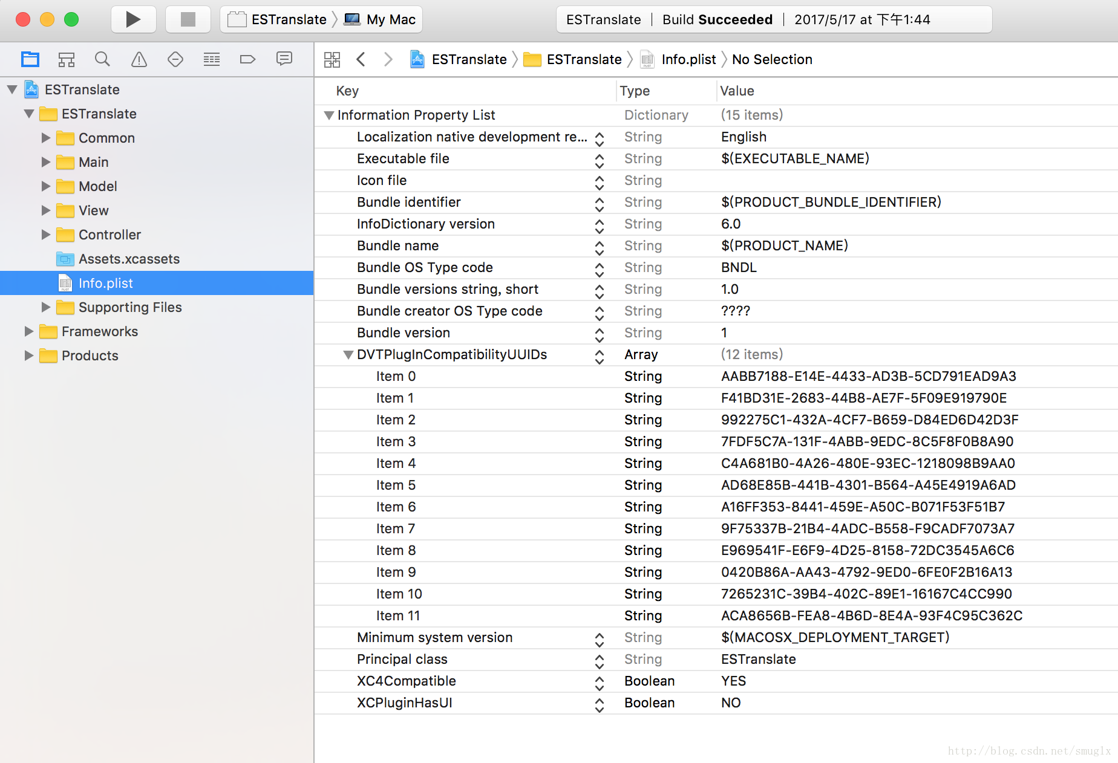This screenshot has height=763, width=1118.
Task: Open the Report navigator
Action: [x=284, y=59]
